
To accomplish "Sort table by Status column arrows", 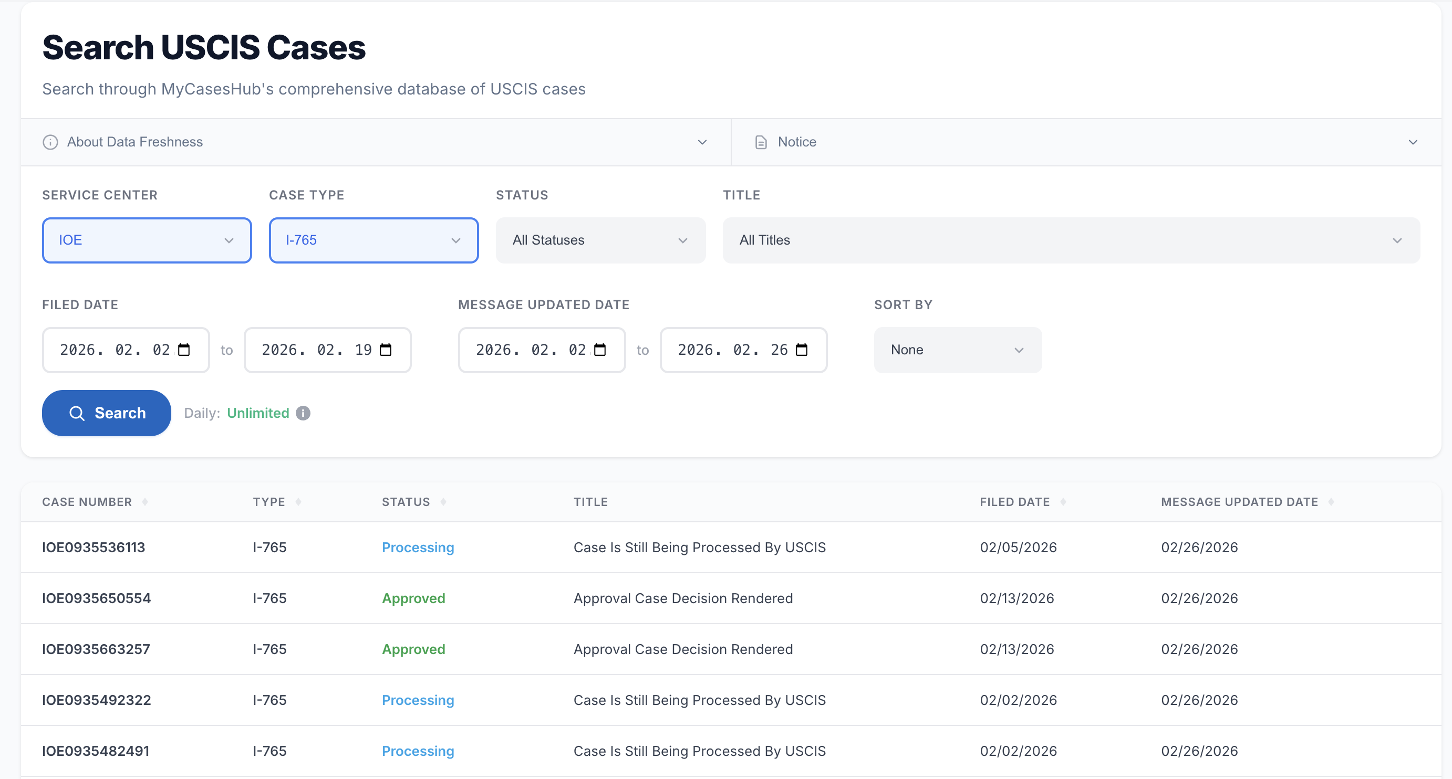I will [x=443, y=502].
